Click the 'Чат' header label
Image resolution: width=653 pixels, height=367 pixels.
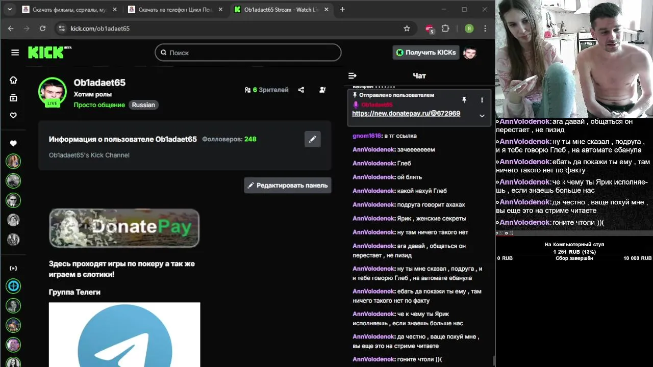[419, 75]
